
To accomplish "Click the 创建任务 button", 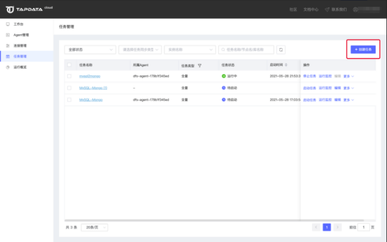I will tap(363, 49).
